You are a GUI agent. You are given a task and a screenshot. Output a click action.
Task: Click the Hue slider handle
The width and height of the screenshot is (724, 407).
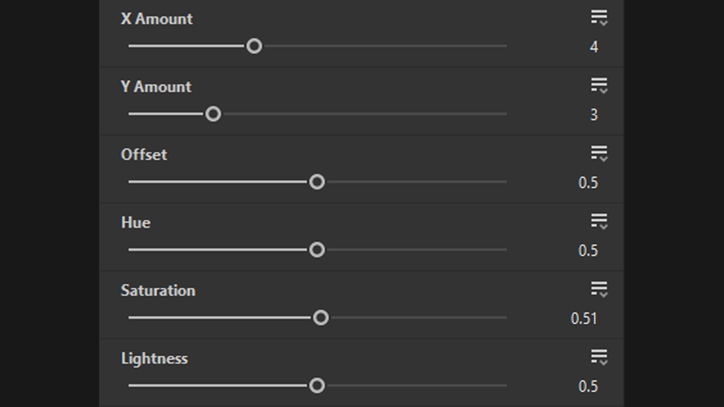pos(317,250)
